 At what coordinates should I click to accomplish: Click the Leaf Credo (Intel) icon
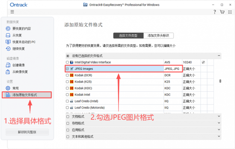coord(72,101)
